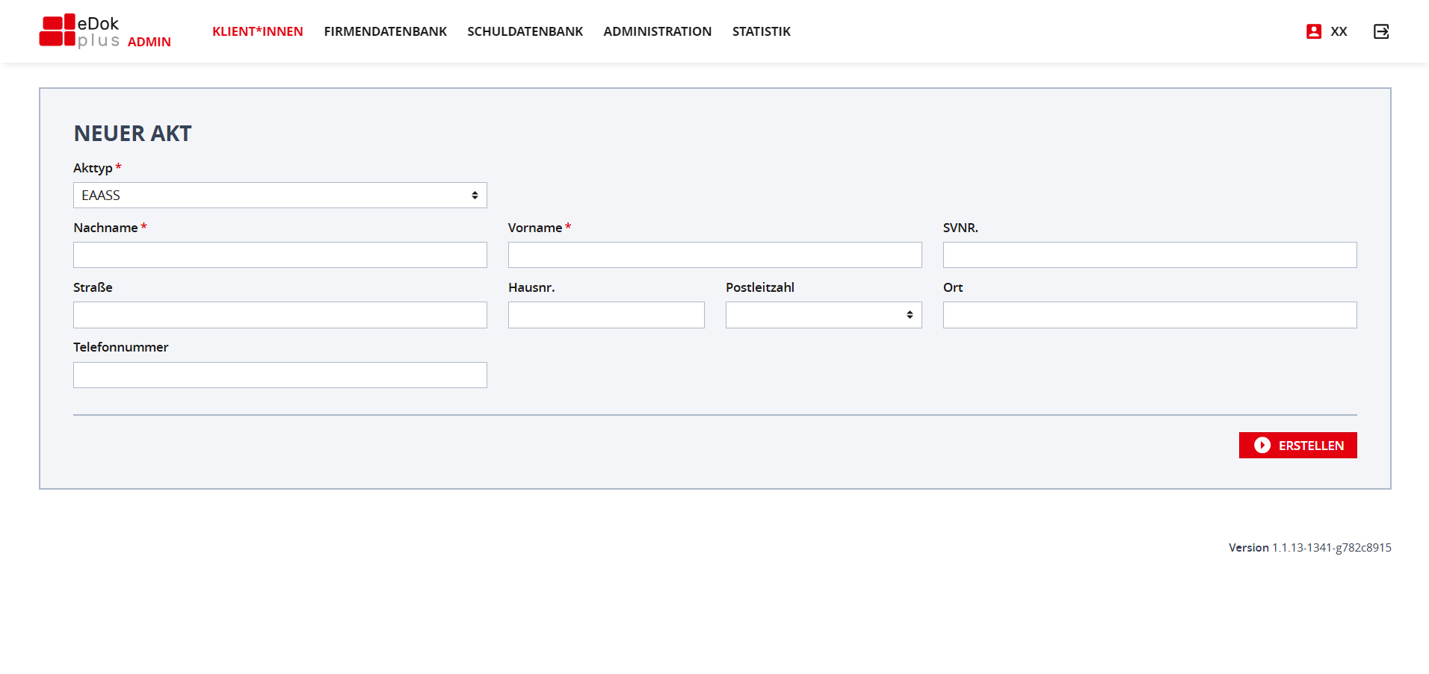Click the red user profile icon
1429x674 pixels.
1313,31
